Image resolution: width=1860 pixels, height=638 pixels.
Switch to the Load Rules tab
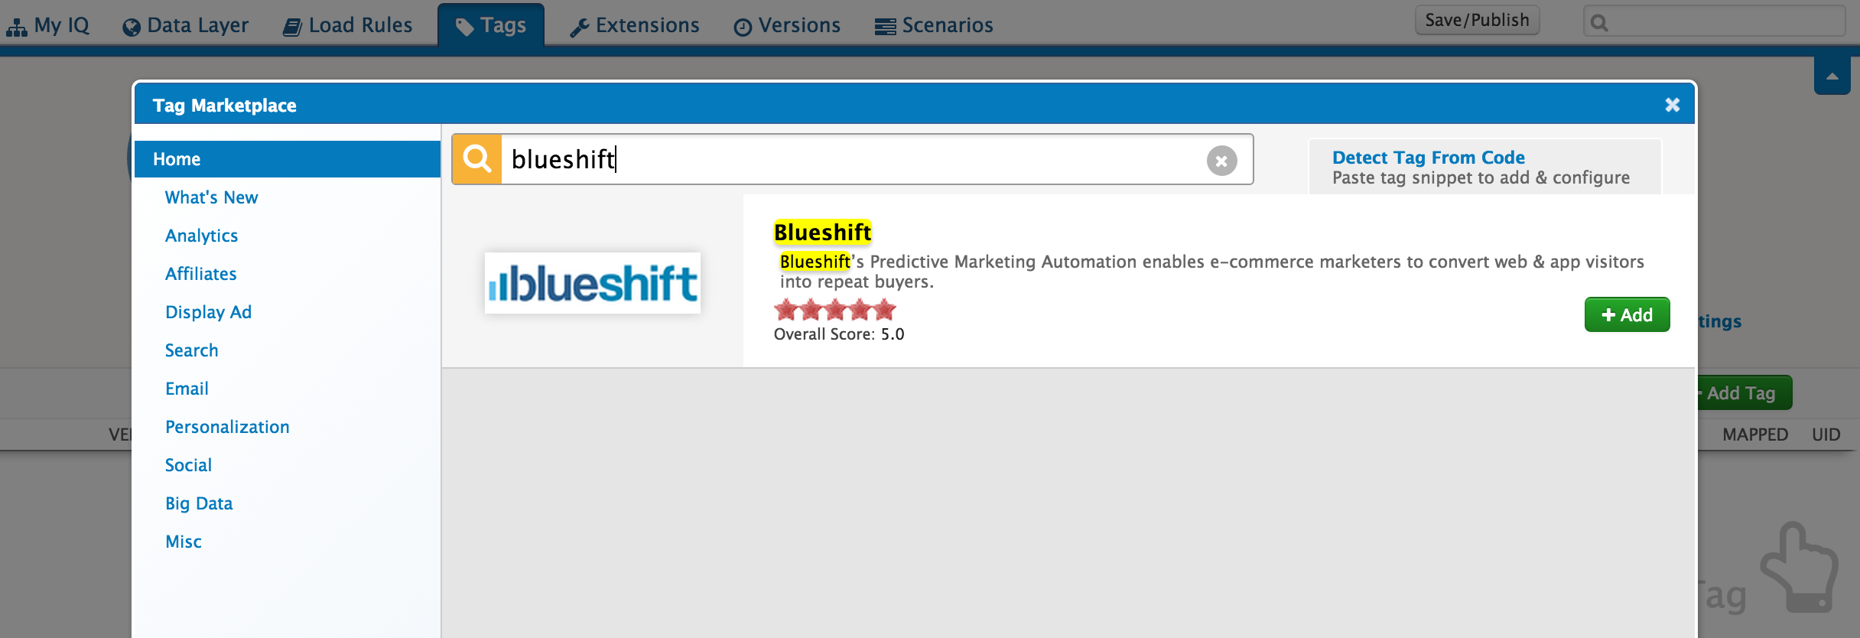coord(347,25)
